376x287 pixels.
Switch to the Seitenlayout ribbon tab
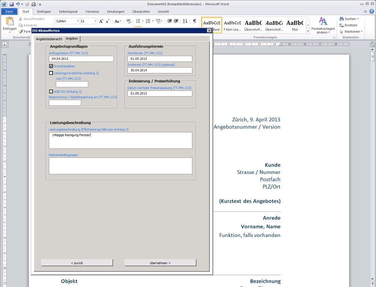coord(68,12)
